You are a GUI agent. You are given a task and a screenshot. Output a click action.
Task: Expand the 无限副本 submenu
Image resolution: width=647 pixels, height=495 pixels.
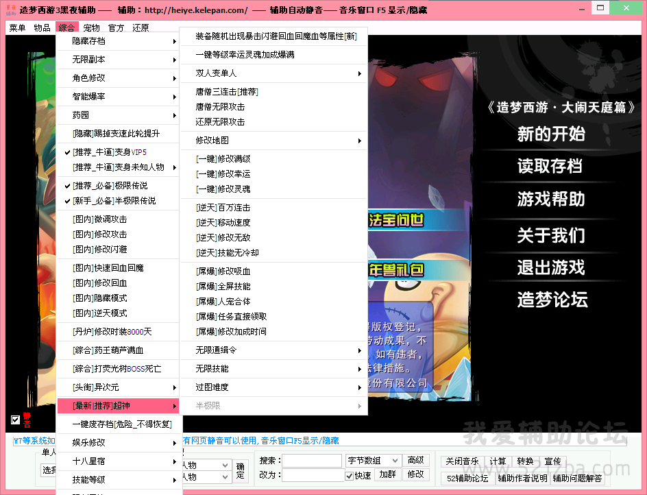click(118, 60)
